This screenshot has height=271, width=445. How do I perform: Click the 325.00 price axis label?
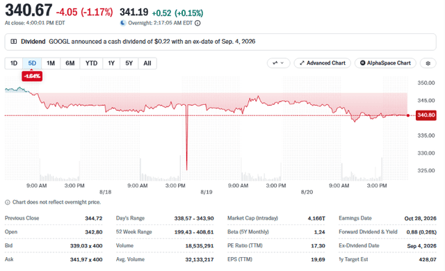pos(426,171)
